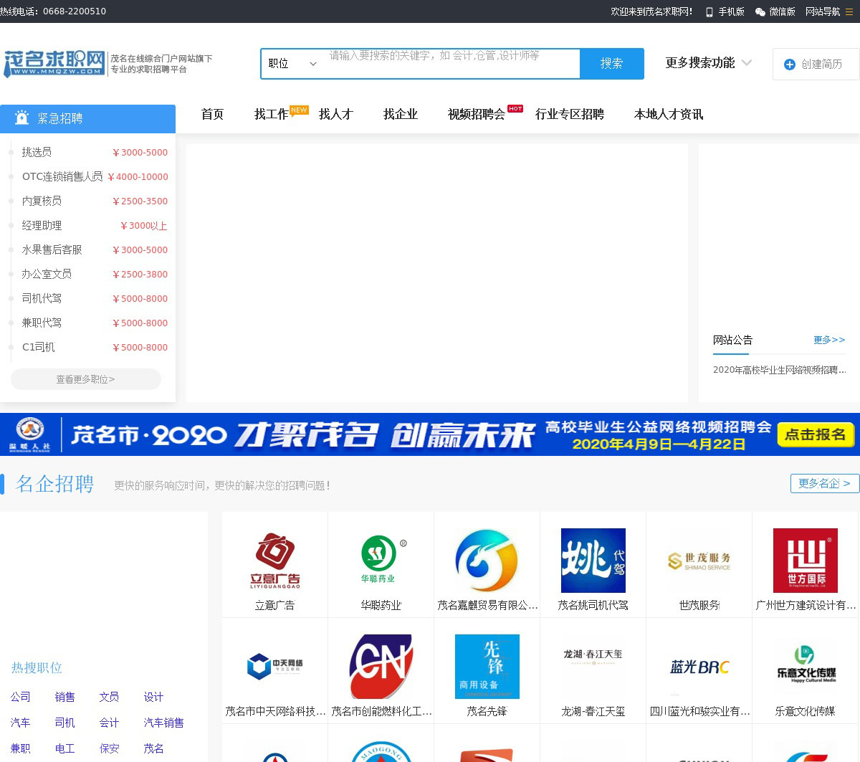Viewport: 860px width, 762px height.
Task: Open the 视频招聘会 menu item
Action: [x=477, y=114]
